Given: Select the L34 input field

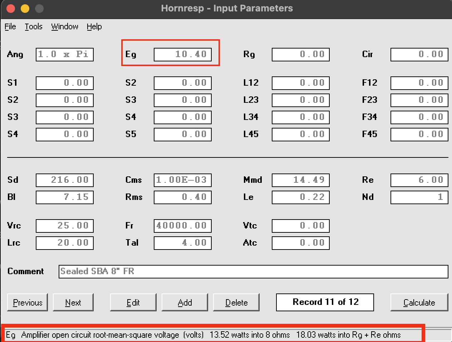Looking at the screenshot, I should (301, 117).
